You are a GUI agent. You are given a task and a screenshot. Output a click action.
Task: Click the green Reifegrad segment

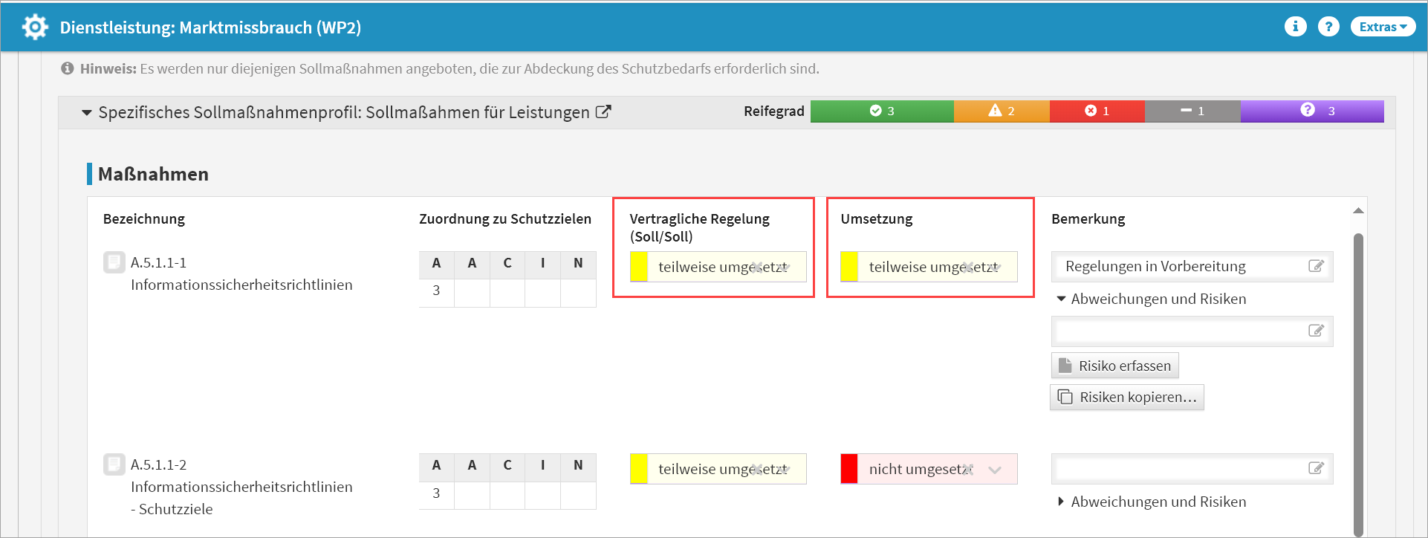coord(882,111)
